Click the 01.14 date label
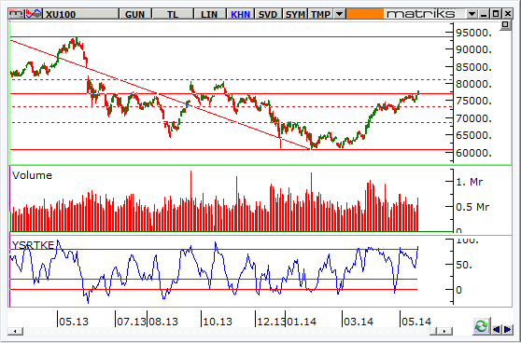 coord(301,322)
